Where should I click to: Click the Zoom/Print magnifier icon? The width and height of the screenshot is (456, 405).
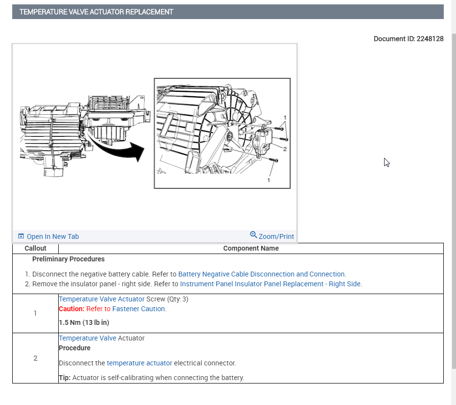coord(253,235)
